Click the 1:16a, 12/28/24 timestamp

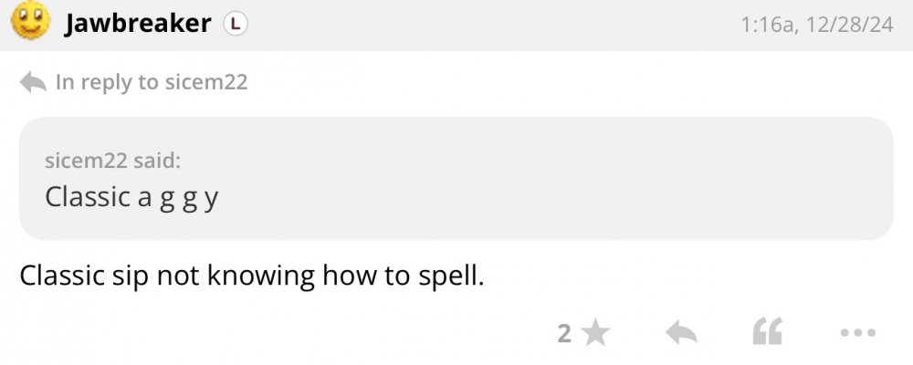coord(818,26)
